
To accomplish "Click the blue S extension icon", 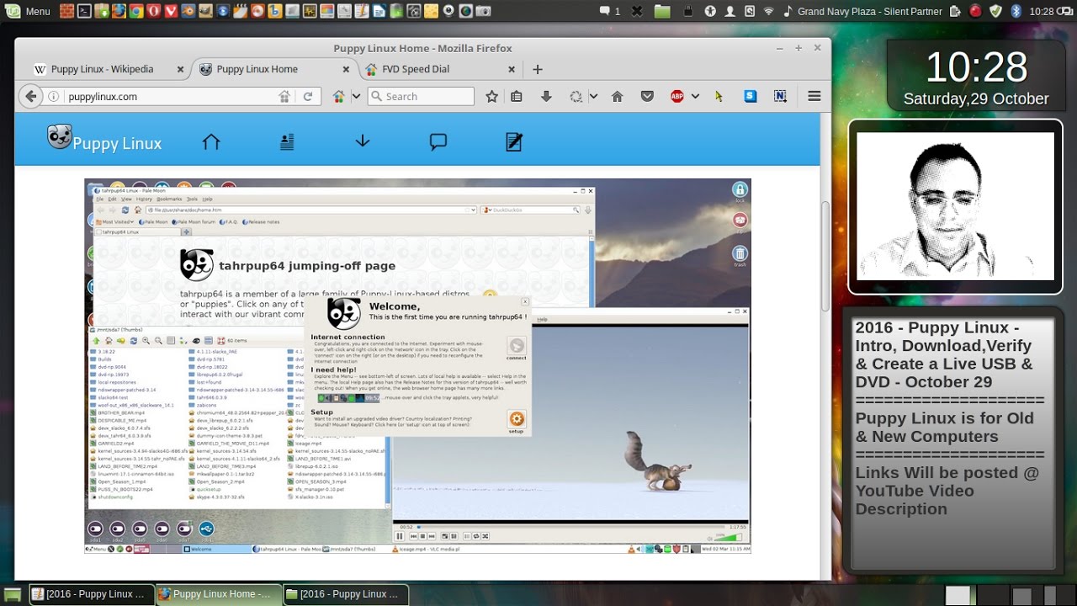I will 750,96.
